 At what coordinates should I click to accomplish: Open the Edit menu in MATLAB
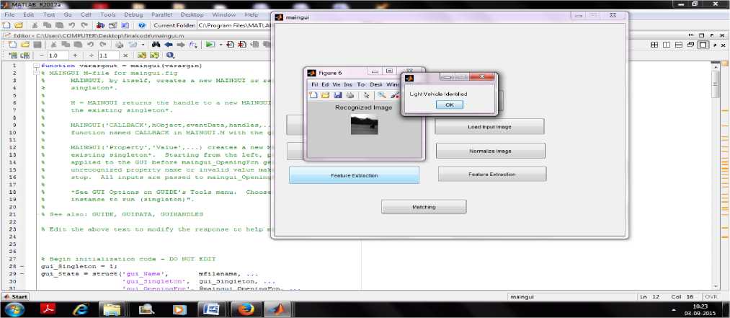click(x=29, y=15)
